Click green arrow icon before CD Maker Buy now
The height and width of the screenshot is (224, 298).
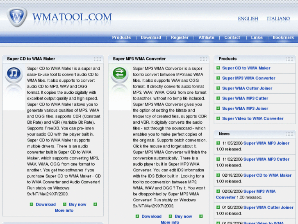coord(65,204)
